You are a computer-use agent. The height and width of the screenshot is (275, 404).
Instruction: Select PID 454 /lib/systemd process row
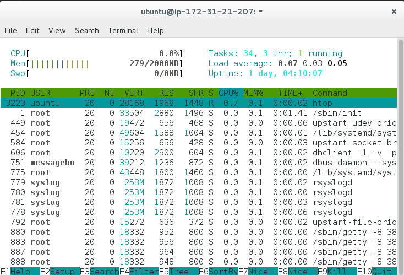pos(199,133)
